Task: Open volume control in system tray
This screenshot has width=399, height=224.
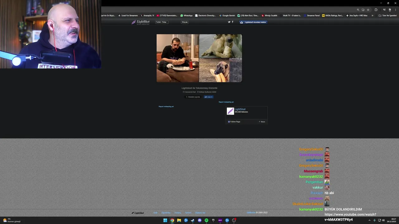Action: pyautogui.click(x=383, y=220)
